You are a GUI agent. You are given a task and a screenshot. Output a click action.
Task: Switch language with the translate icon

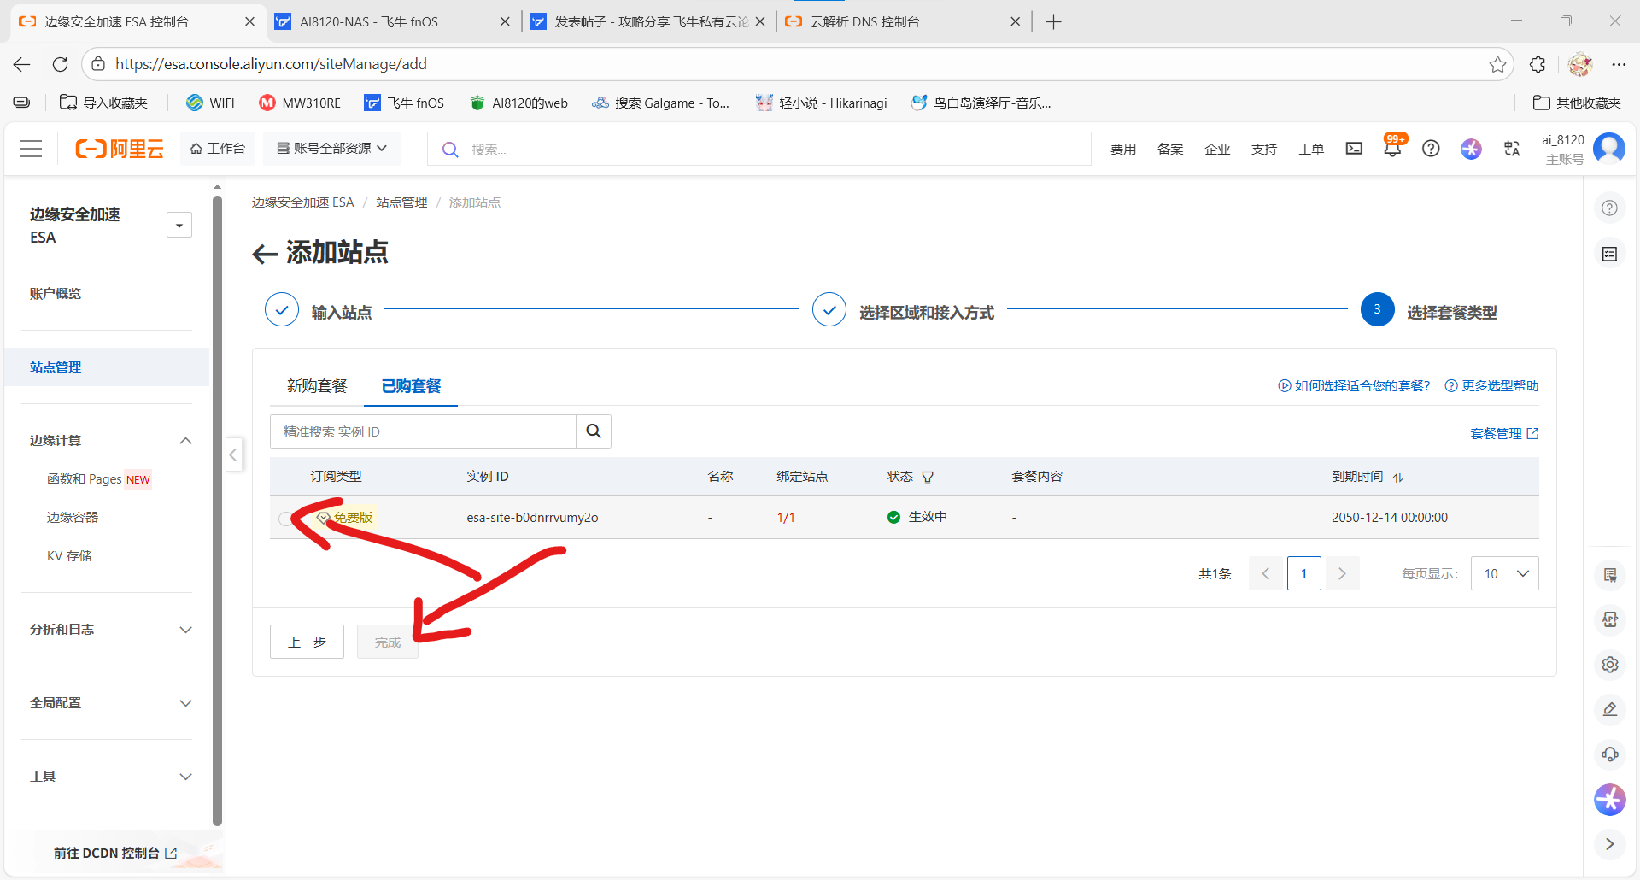1512,149
